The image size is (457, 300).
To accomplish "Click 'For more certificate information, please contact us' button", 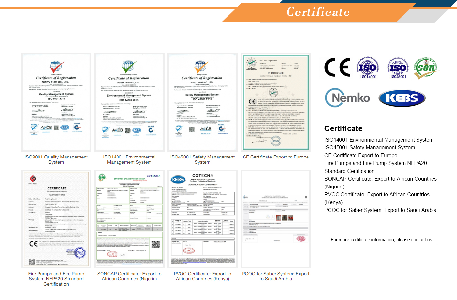I will 381,239.
